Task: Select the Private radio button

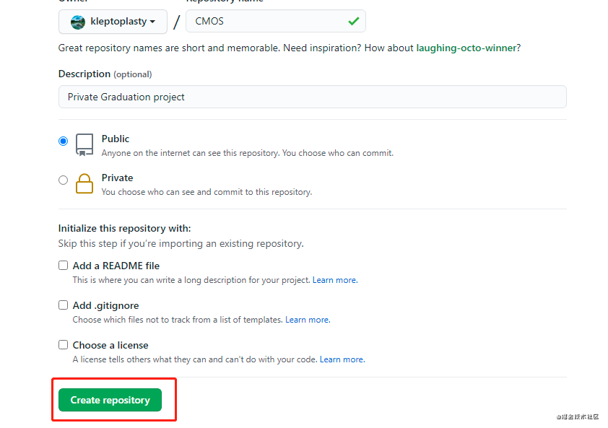Action: pos(64,180)
